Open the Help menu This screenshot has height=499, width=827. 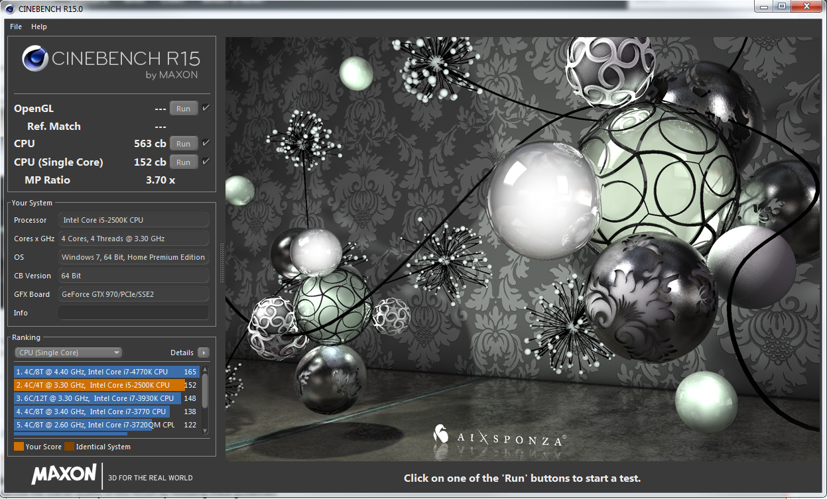coord(39,27)
